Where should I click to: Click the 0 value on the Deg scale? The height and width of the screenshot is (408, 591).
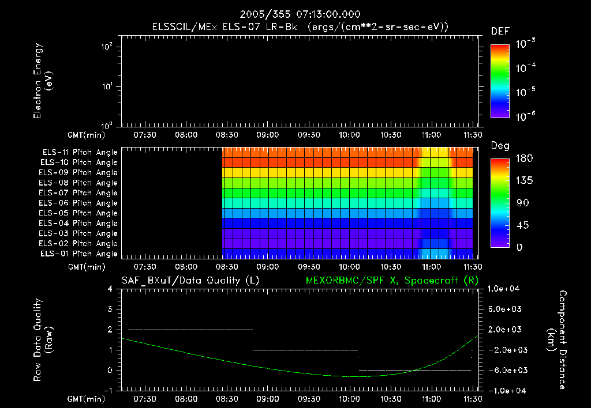(519, 247)
